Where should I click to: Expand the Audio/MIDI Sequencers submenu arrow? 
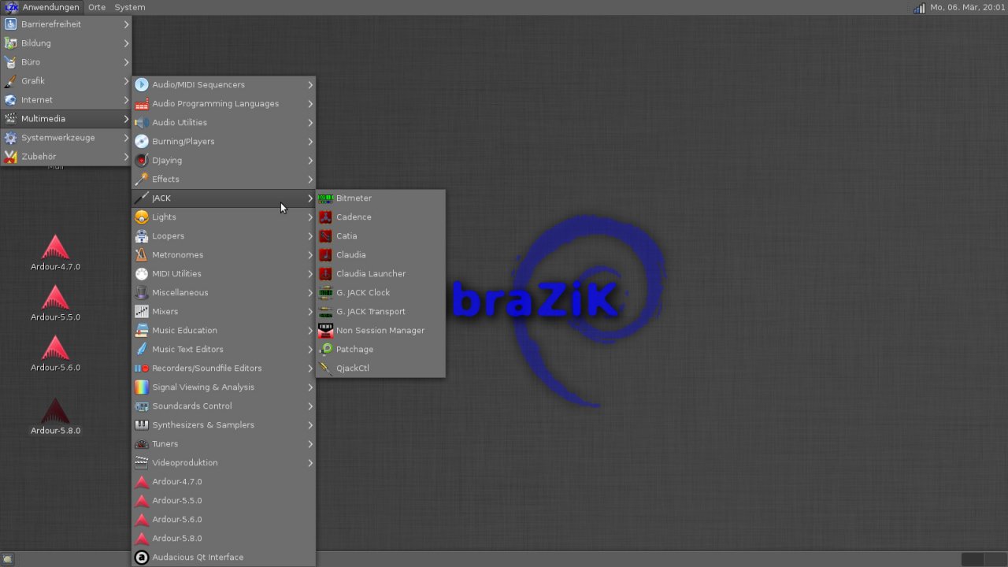[310, 85]
